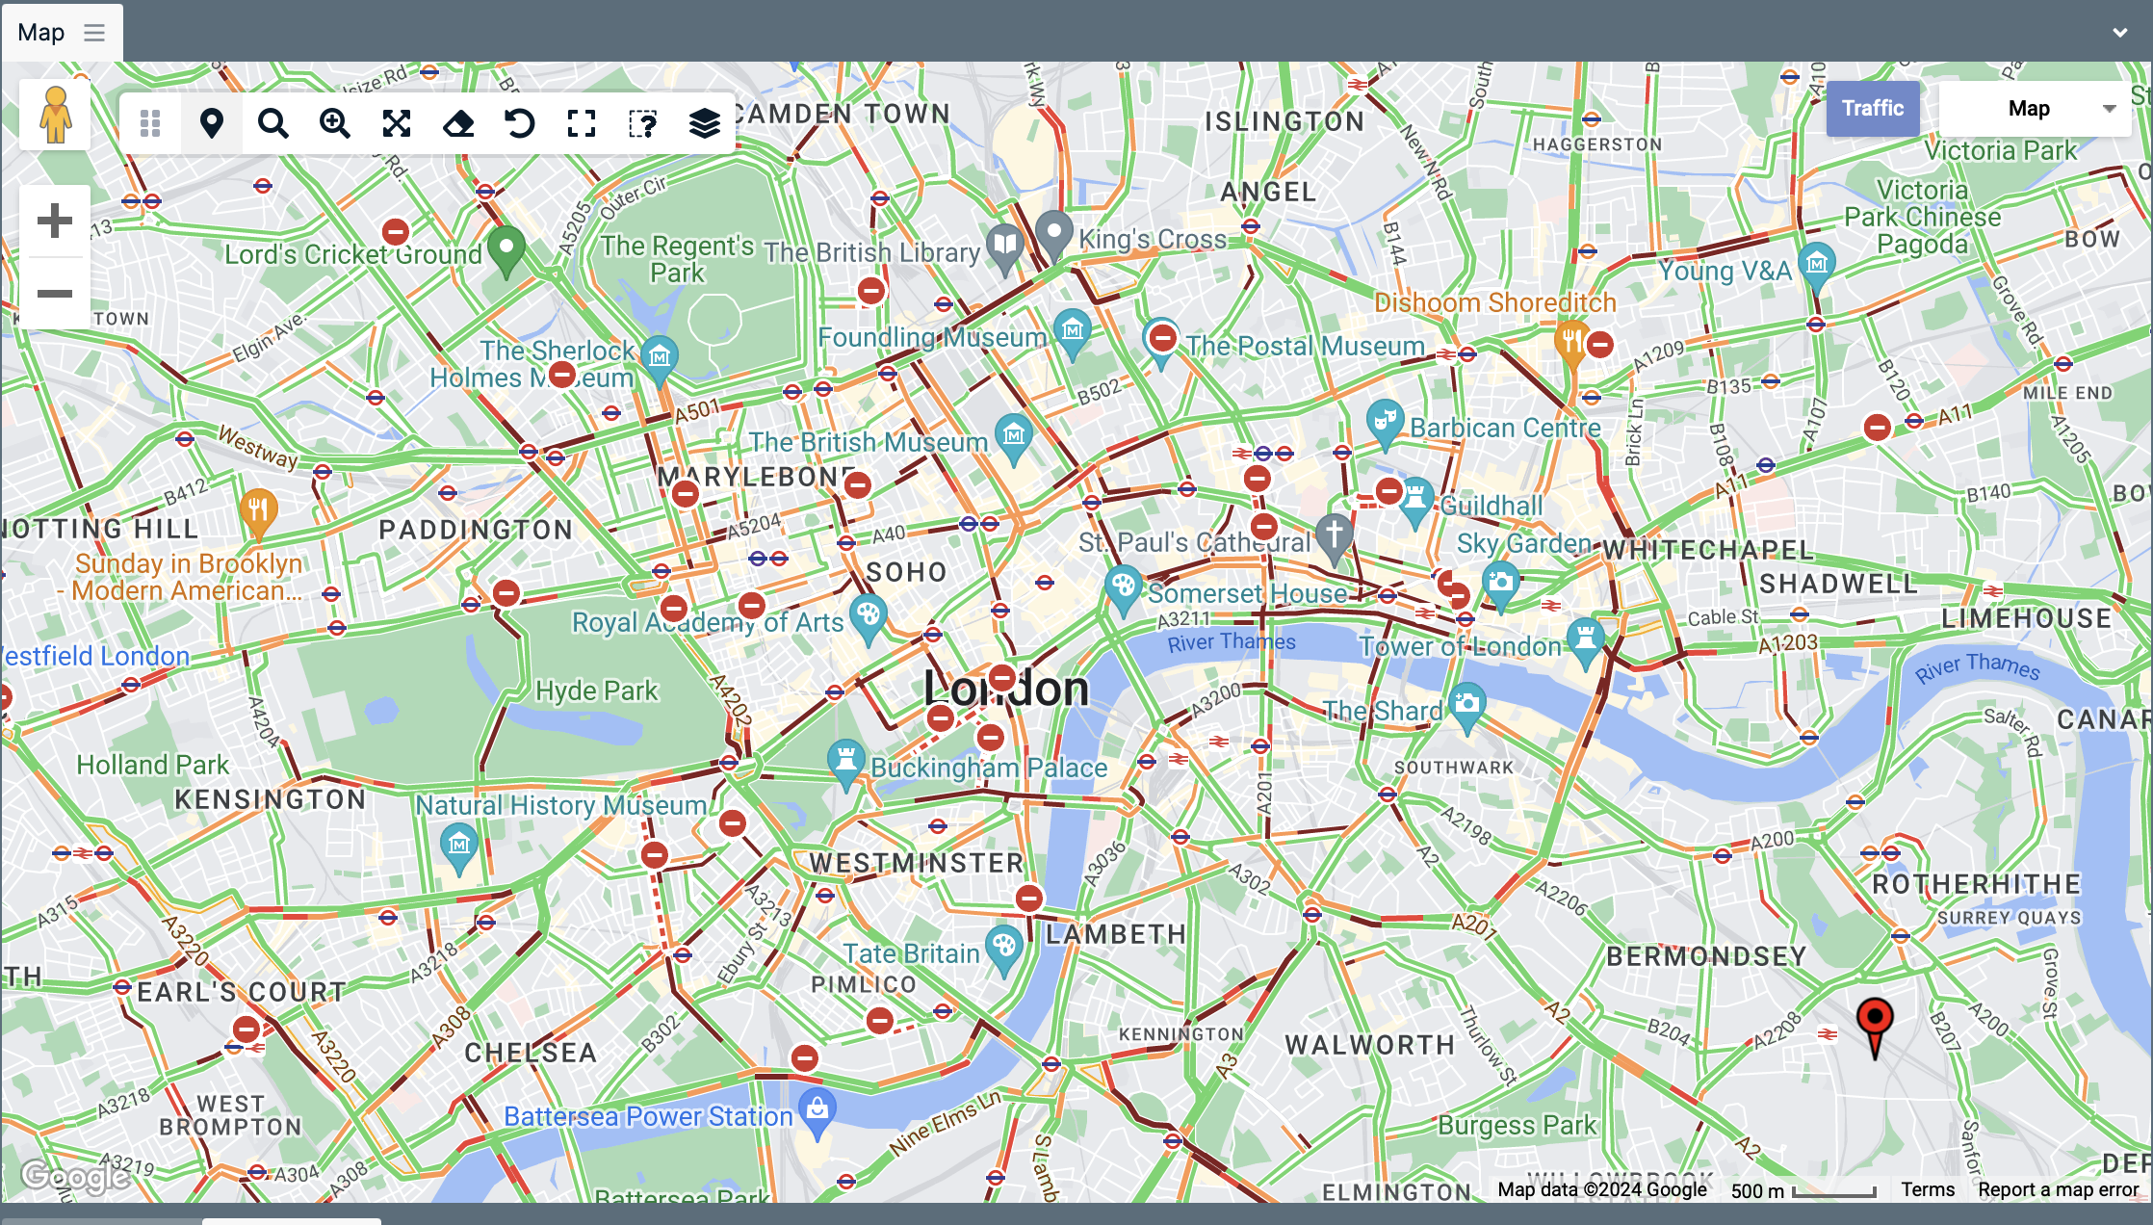Click the counter-clockwise reset arrow tool
This screenshot has width=2153, height=1225.
[x=520, y=123]
